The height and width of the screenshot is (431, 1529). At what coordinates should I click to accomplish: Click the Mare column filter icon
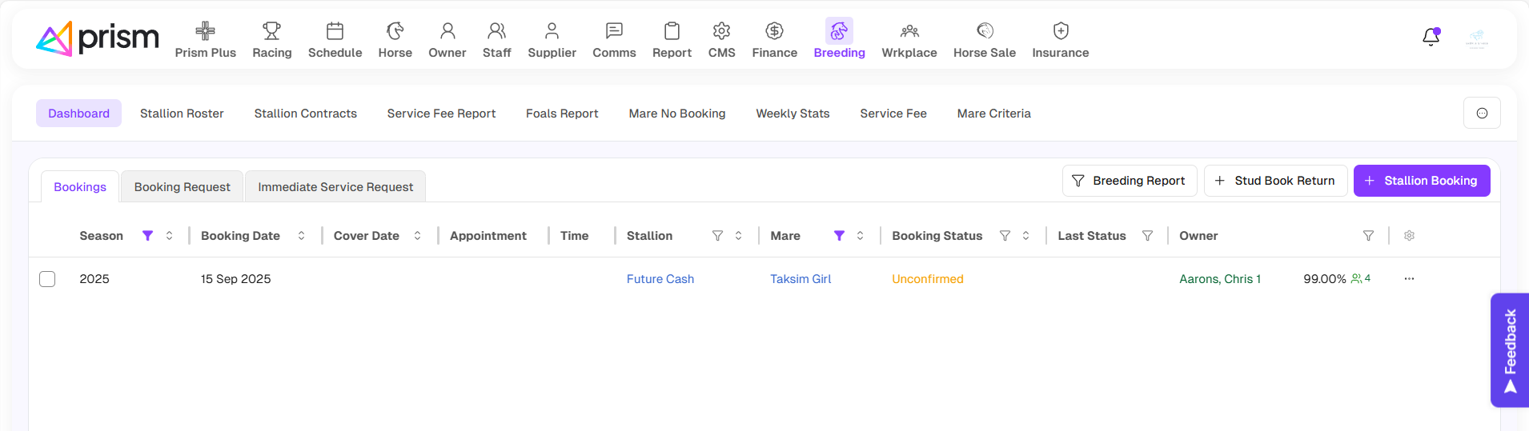tap(839, 236)
